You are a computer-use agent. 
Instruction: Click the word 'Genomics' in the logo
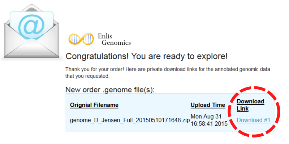point(116,43)
